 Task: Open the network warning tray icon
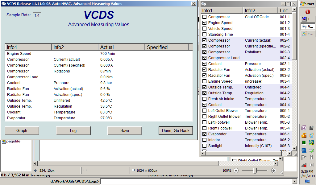(311, 143)
